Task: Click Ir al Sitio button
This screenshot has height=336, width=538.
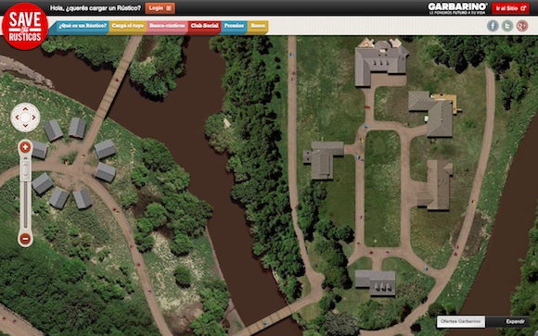Action: 510,8
